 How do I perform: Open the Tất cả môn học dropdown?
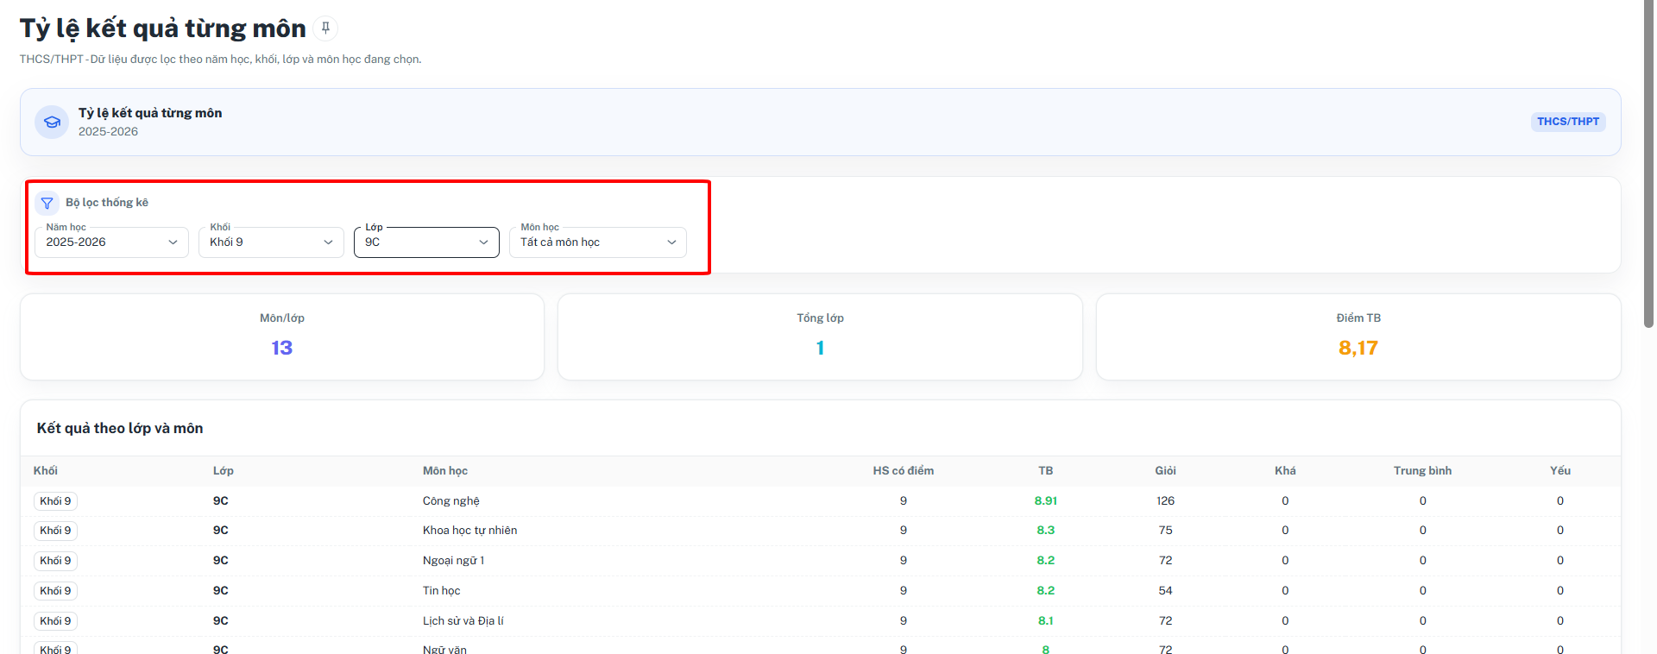click(598, 242)
